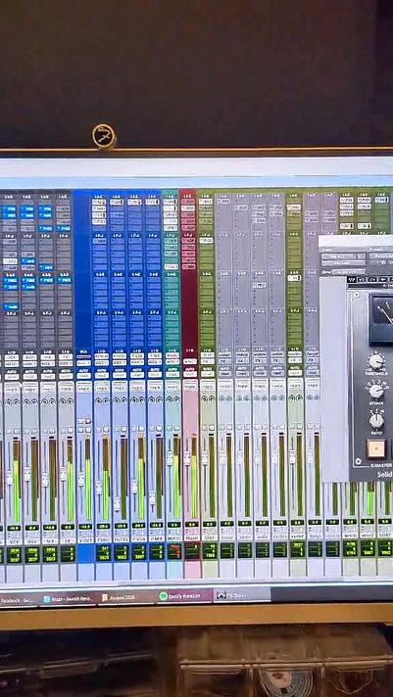Move the blue VCA track fader
Image resolution: width=393 pixels, height=697 pixels.
tap(81, 479)
